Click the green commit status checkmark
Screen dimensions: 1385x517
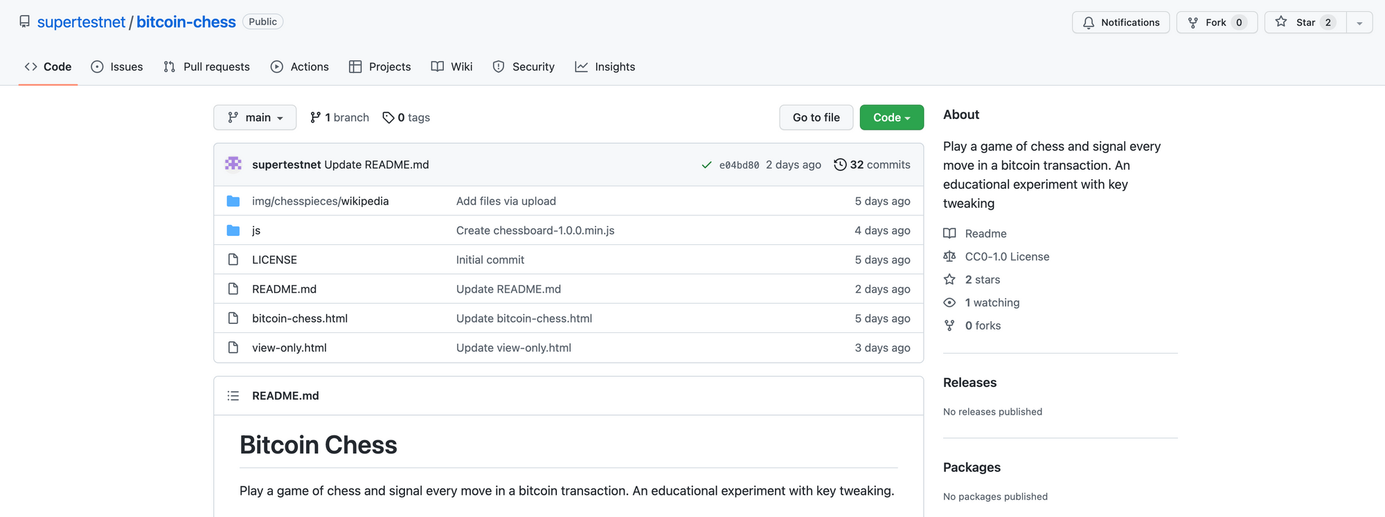pos(706,165)
